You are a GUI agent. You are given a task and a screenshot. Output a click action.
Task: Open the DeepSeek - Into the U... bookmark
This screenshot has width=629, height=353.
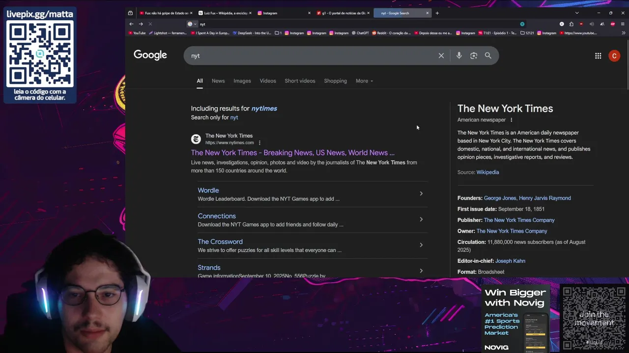tap(252, 33)
